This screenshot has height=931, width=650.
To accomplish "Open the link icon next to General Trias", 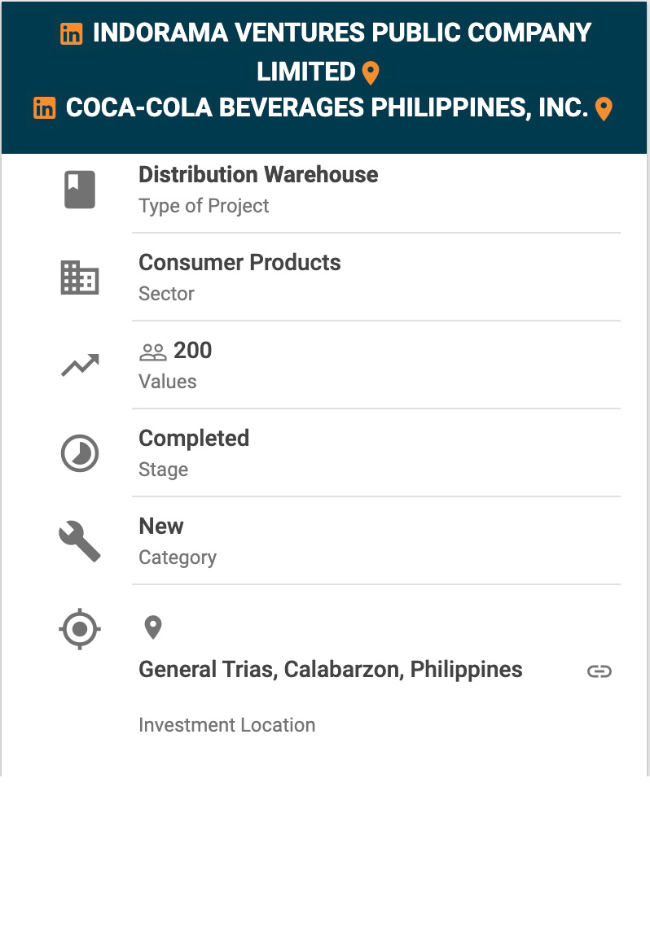I will point(599,671).
